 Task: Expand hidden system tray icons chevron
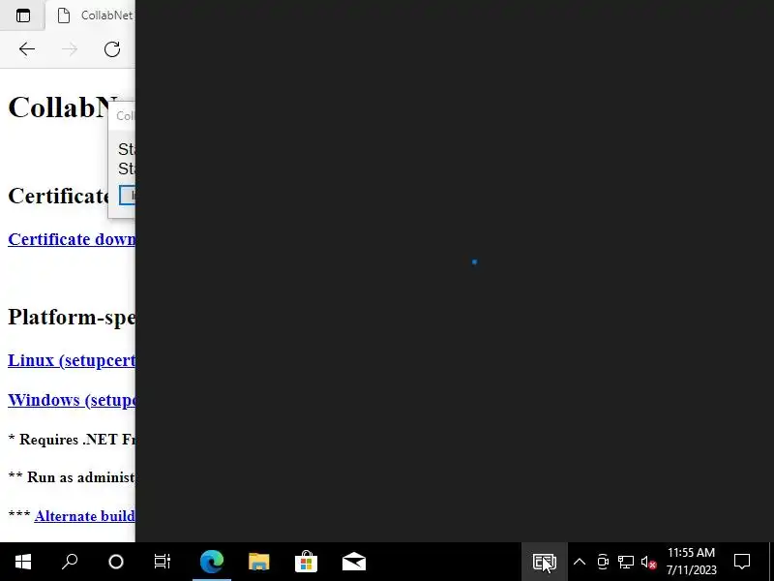click(580, 562)
